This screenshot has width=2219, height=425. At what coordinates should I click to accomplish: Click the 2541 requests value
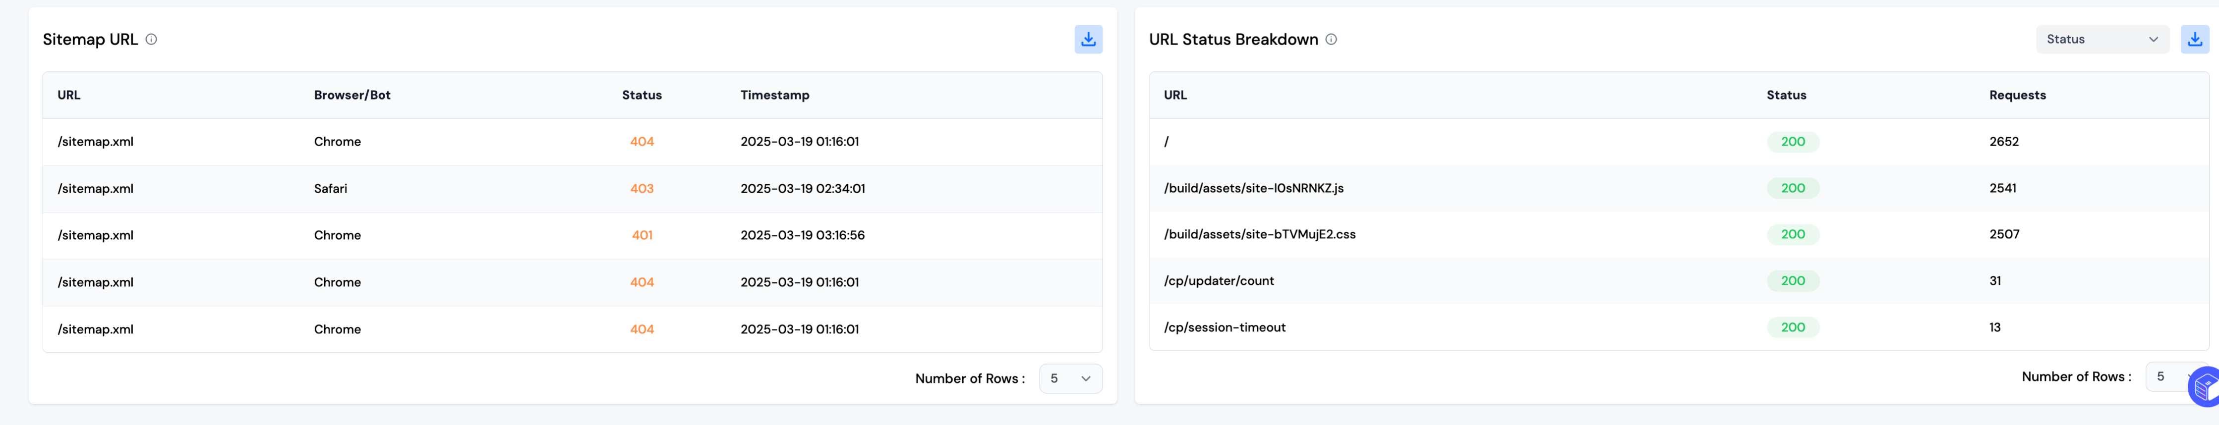(2002, 188)
